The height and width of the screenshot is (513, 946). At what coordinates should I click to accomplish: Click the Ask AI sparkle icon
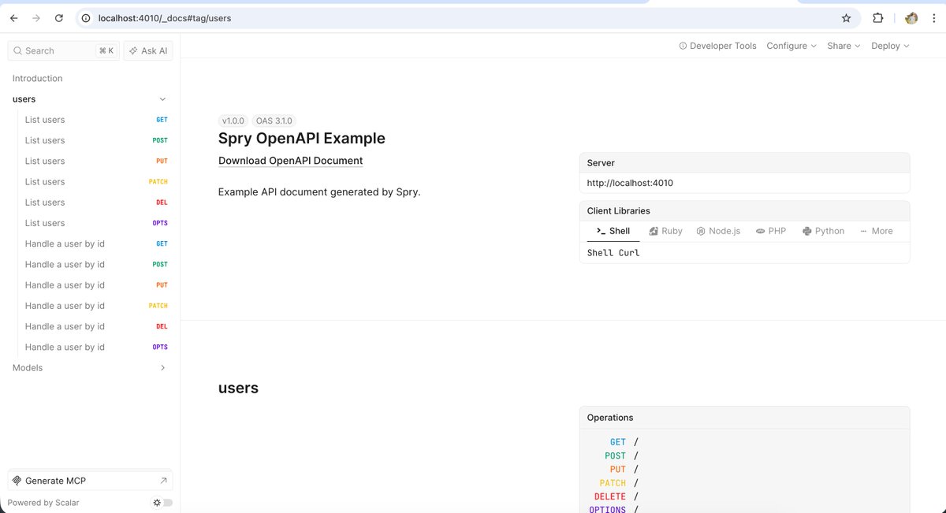132,50
